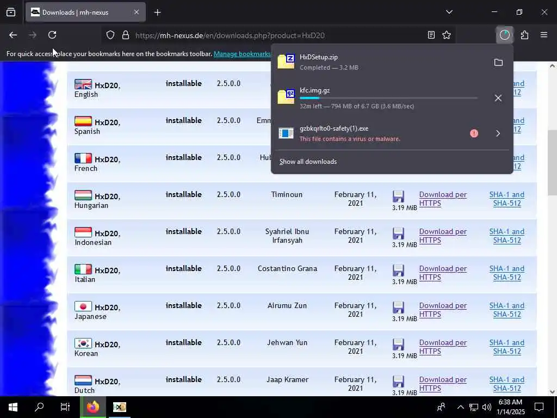Go back to the previous page
Screen dimensions: 557x418
coord(13,35)
